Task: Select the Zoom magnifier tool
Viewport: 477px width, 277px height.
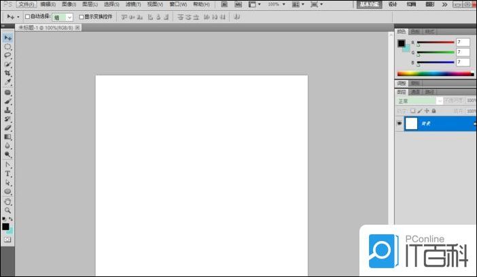Action: tap(8, 210)
